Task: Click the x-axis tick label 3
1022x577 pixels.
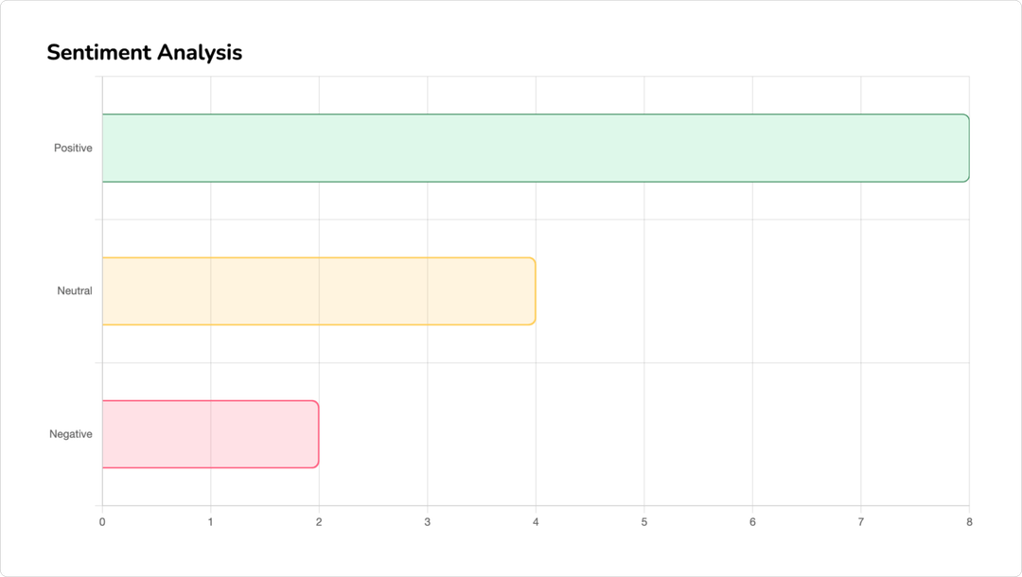Action: [428, 521]
